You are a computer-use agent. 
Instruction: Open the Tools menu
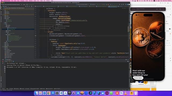click(x=41, y=1)
